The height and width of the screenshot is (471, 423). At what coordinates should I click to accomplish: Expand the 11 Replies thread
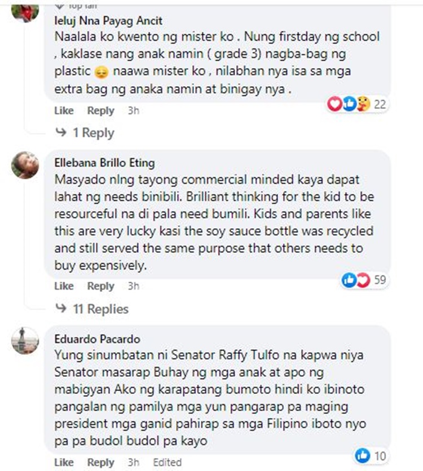point(92,309)
